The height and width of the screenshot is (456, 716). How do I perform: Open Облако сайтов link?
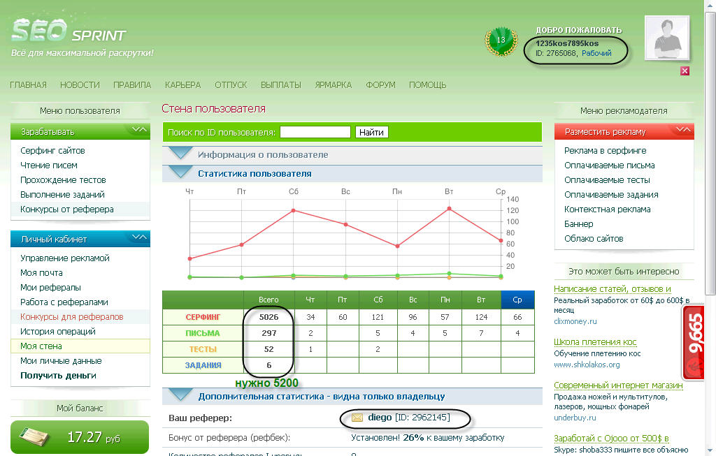click(x=594, y=239)
